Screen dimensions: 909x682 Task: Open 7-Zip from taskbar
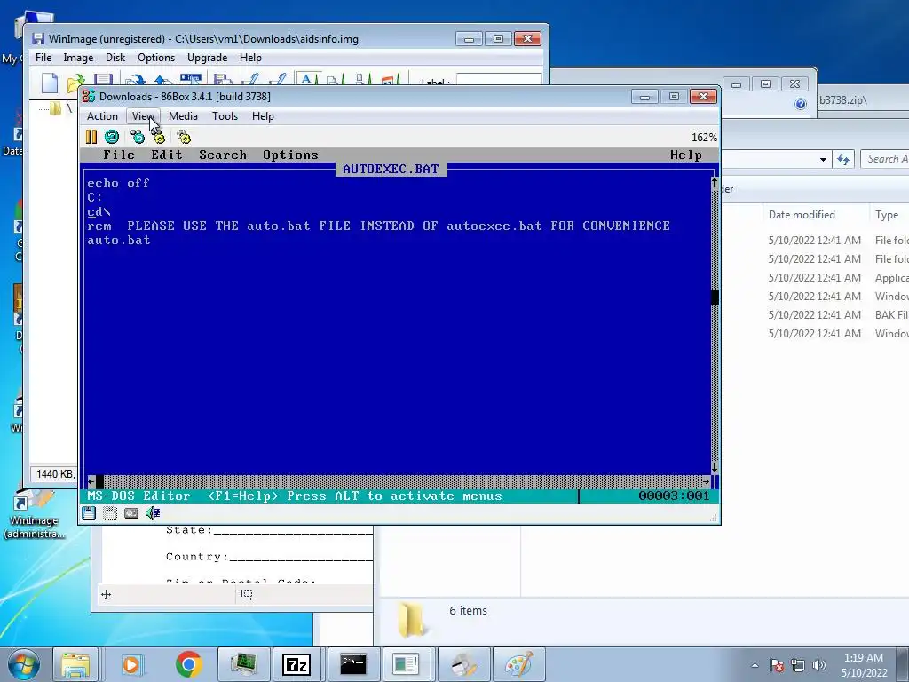[x=296, y=664]
